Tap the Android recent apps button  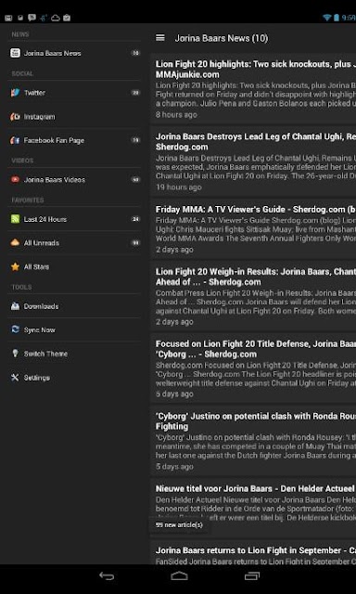[x=252, y=576]
